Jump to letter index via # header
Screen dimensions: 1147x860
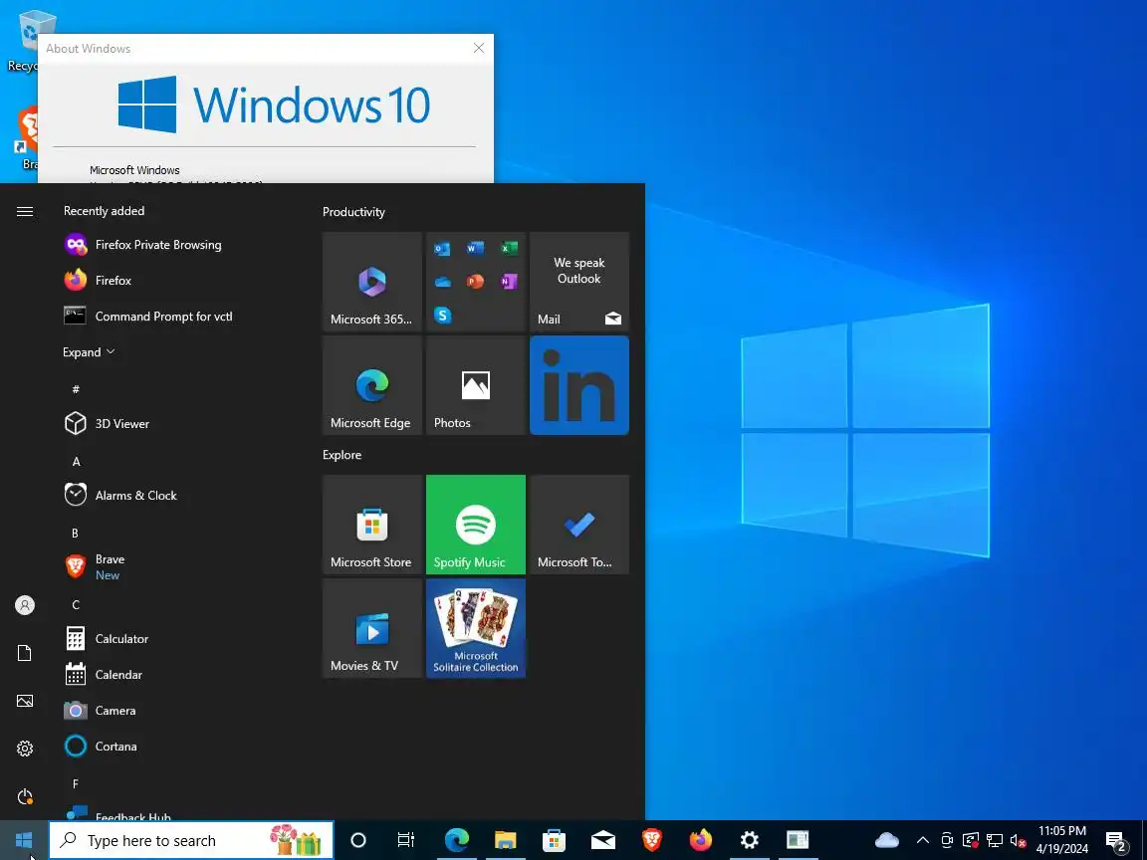(x=76, y=389)
